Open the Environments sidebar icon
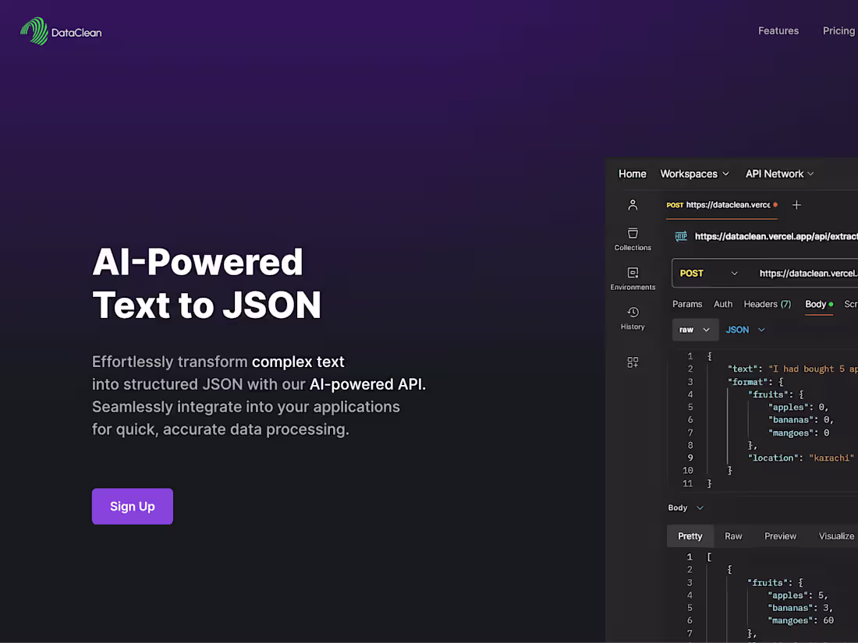Image resolution: width=858 pixels, height=643 pixels. point(633,278)
